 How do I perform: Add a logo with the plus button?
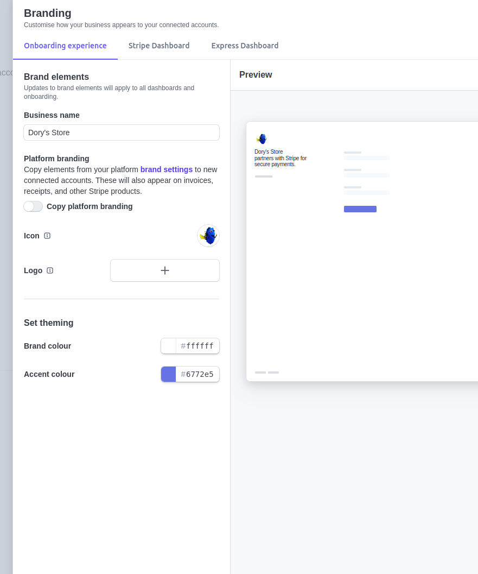pyautogui.click(x=165, y=270)
